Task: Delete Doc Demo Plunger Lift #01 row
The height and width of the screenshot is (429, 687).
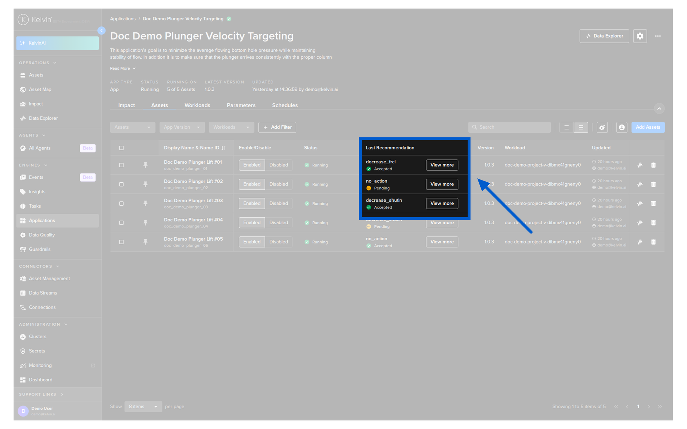Action: click(653, 165)
